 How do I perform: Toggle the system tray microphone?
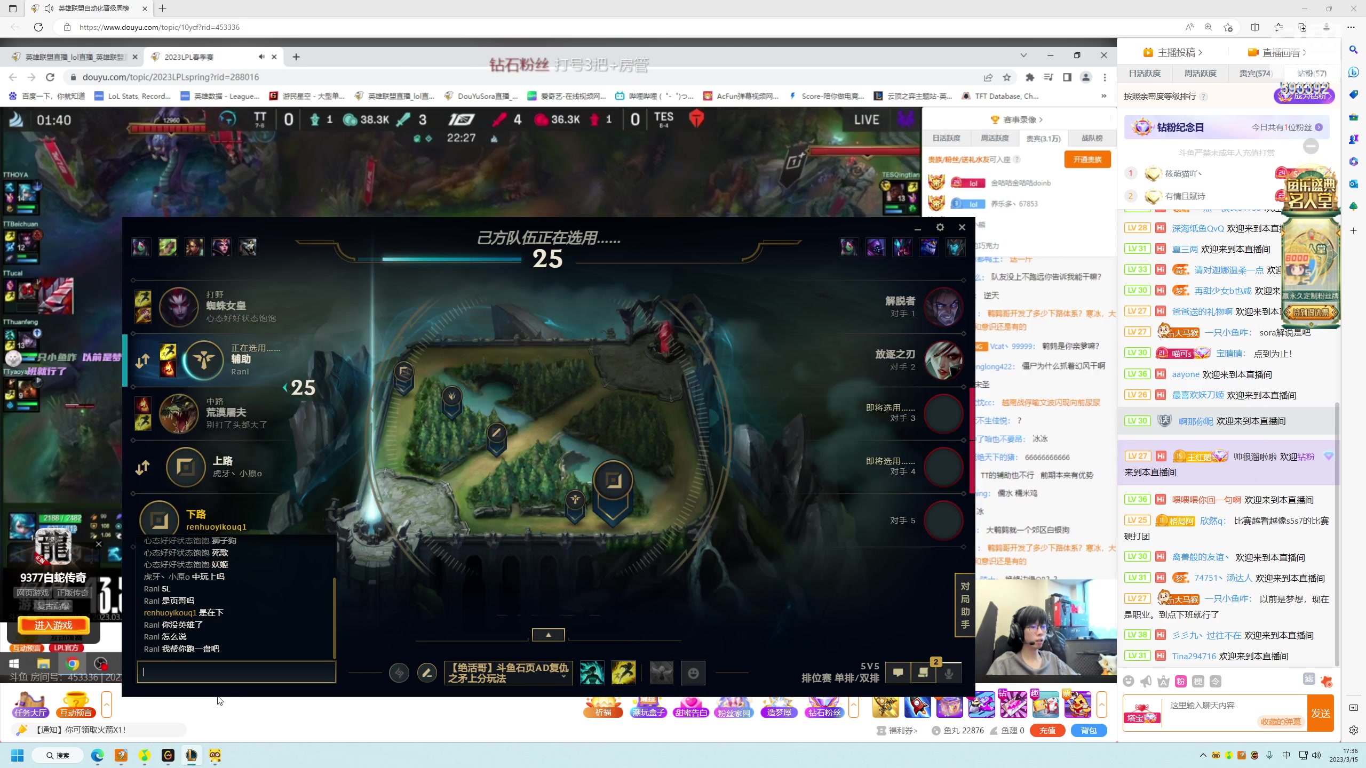(1269, 755)
